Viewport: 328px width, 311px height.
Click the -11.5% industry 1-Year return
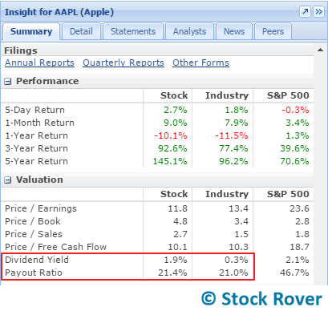pos(232,135)
